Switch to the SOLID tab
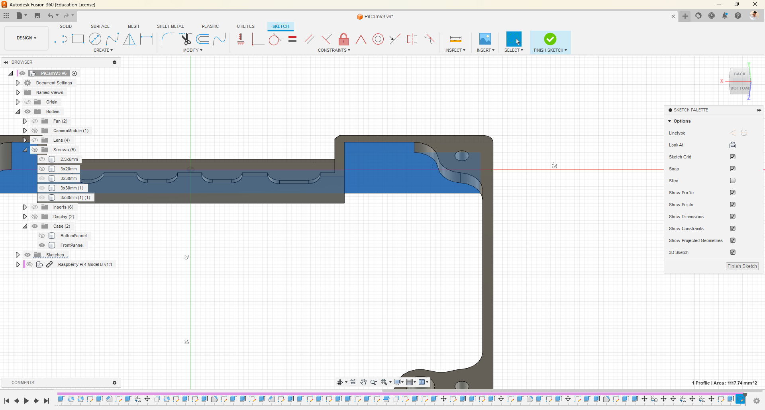Image resolution: width=765 pixels, height=410 pixels. pyautogui.click(x=66, y=26)
